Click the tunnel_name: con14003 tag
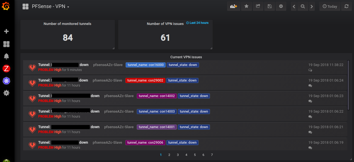The height and width of the screenshot is (162, 354). click(x=157, y=112)
